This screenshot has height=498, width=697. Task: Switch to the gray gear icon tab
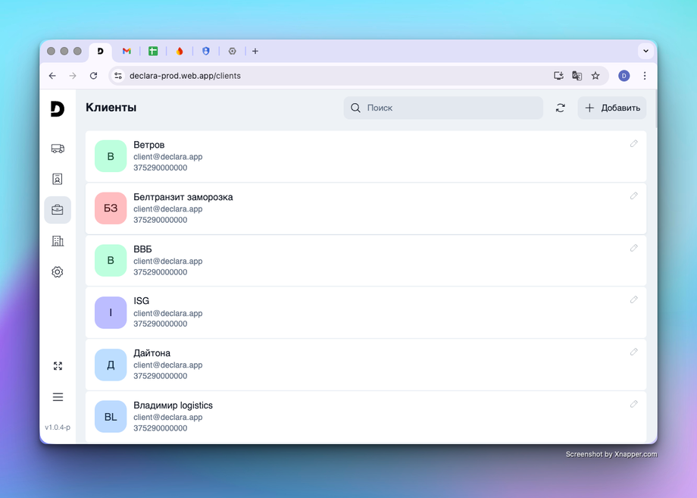[x=232, y=51]
